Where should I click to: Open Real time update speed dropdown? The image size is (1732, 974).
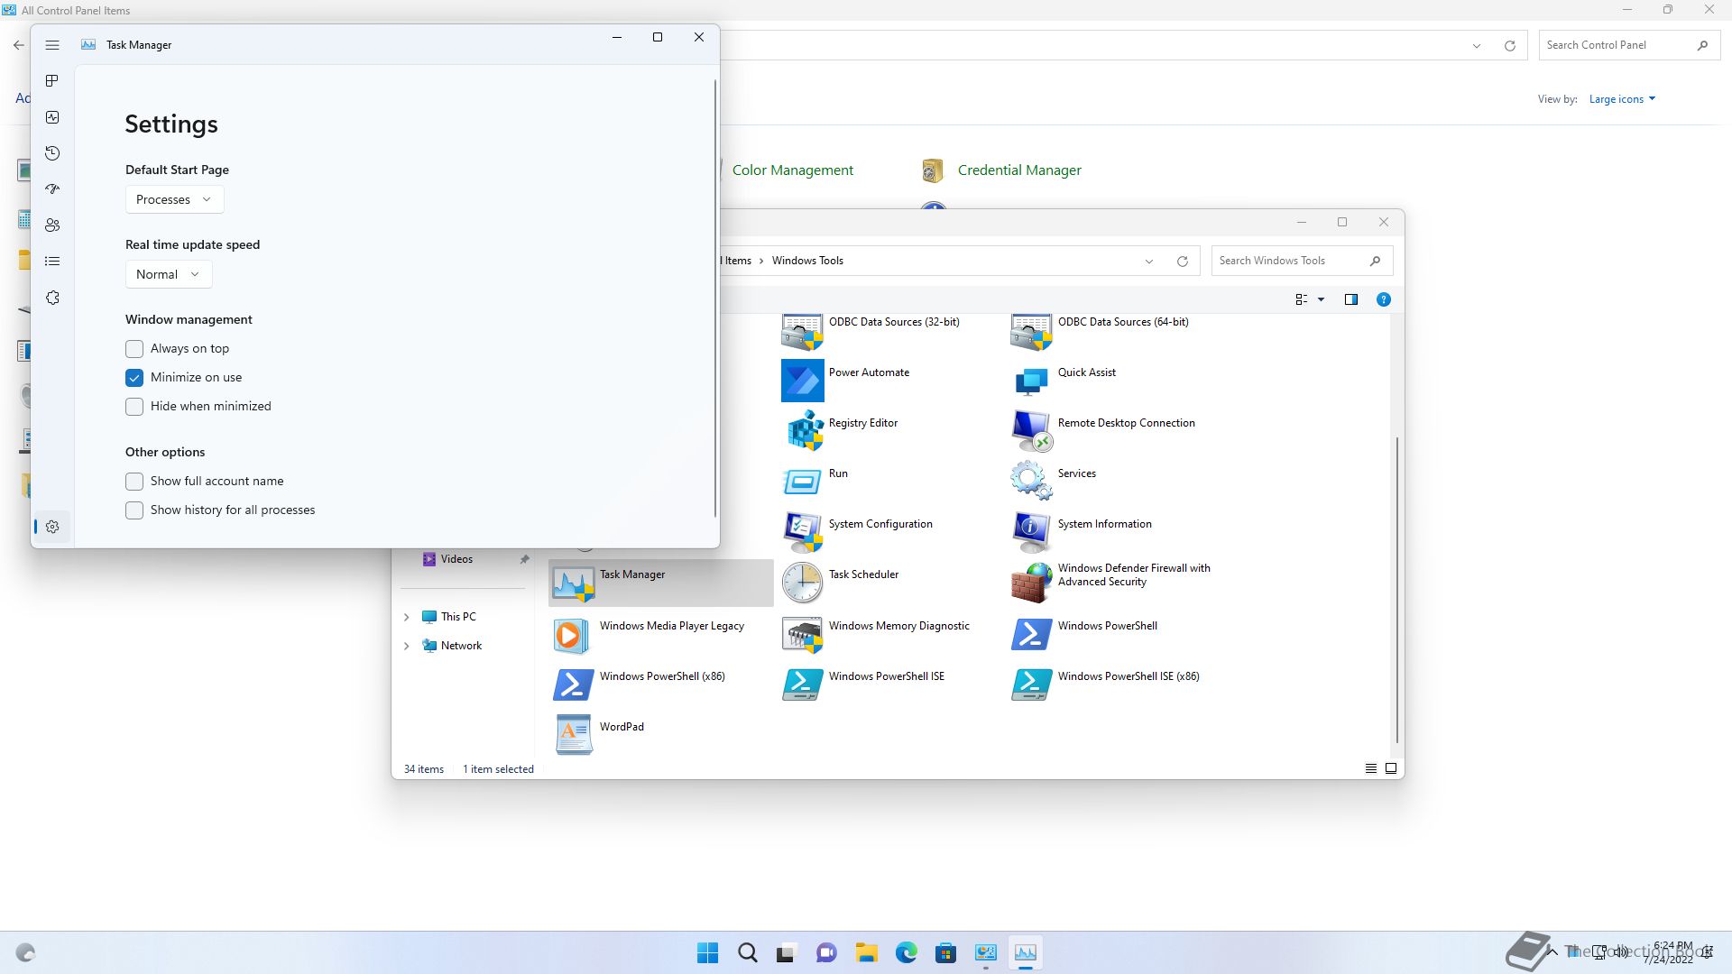point(169,274)
